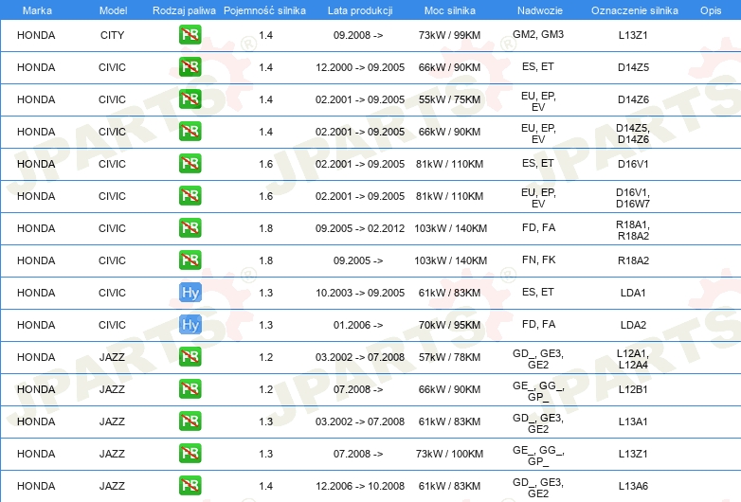
Task: Click the D16V1, D16W7 engine cell
Action: point(633,198)
